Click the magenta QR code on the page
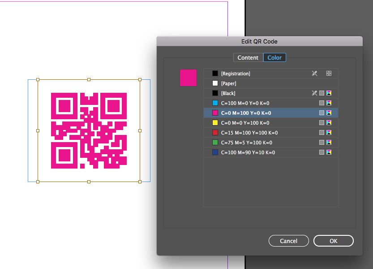Viewport: 373px width, 269px height. (x=89, y=130)
